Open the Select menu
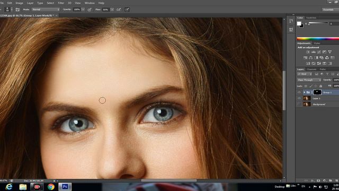The height and width of the screenshot is (191, 339). tap(50, 3)
